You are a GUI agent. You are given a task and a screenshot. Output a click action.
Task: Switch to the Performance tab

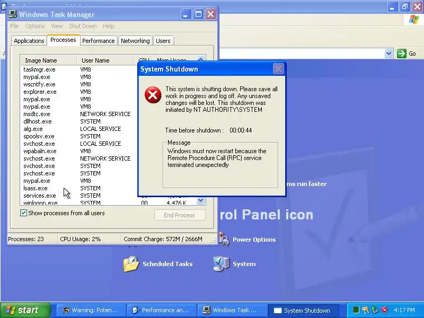[99, 41]
